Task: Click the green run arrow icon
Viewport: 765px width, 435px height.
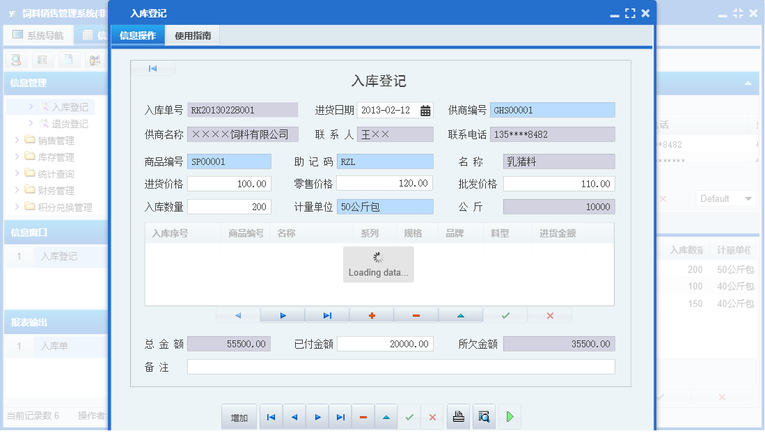Action: [510, 416]
